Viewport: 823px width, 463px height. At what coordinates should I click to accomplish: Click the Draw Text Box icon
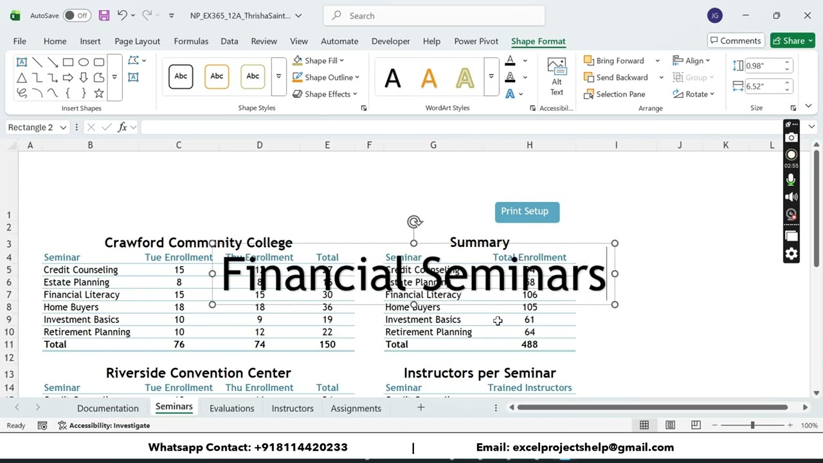[x=133, y=77]
